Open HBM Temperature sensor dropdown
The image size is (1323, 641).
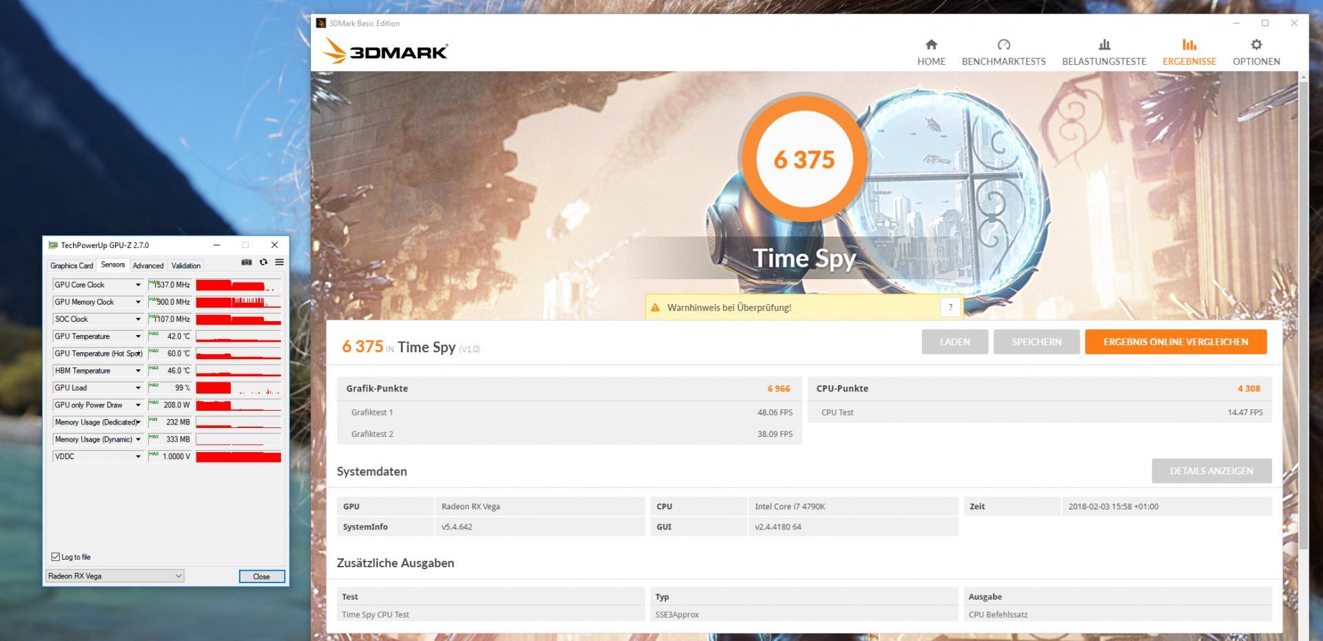point(138,371)
